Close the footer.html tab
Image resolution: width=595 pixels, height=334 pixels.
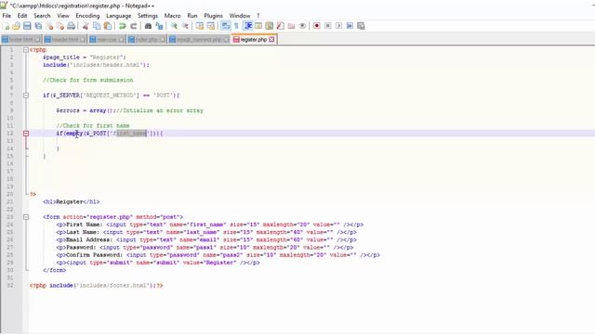(x=37, y=39)
